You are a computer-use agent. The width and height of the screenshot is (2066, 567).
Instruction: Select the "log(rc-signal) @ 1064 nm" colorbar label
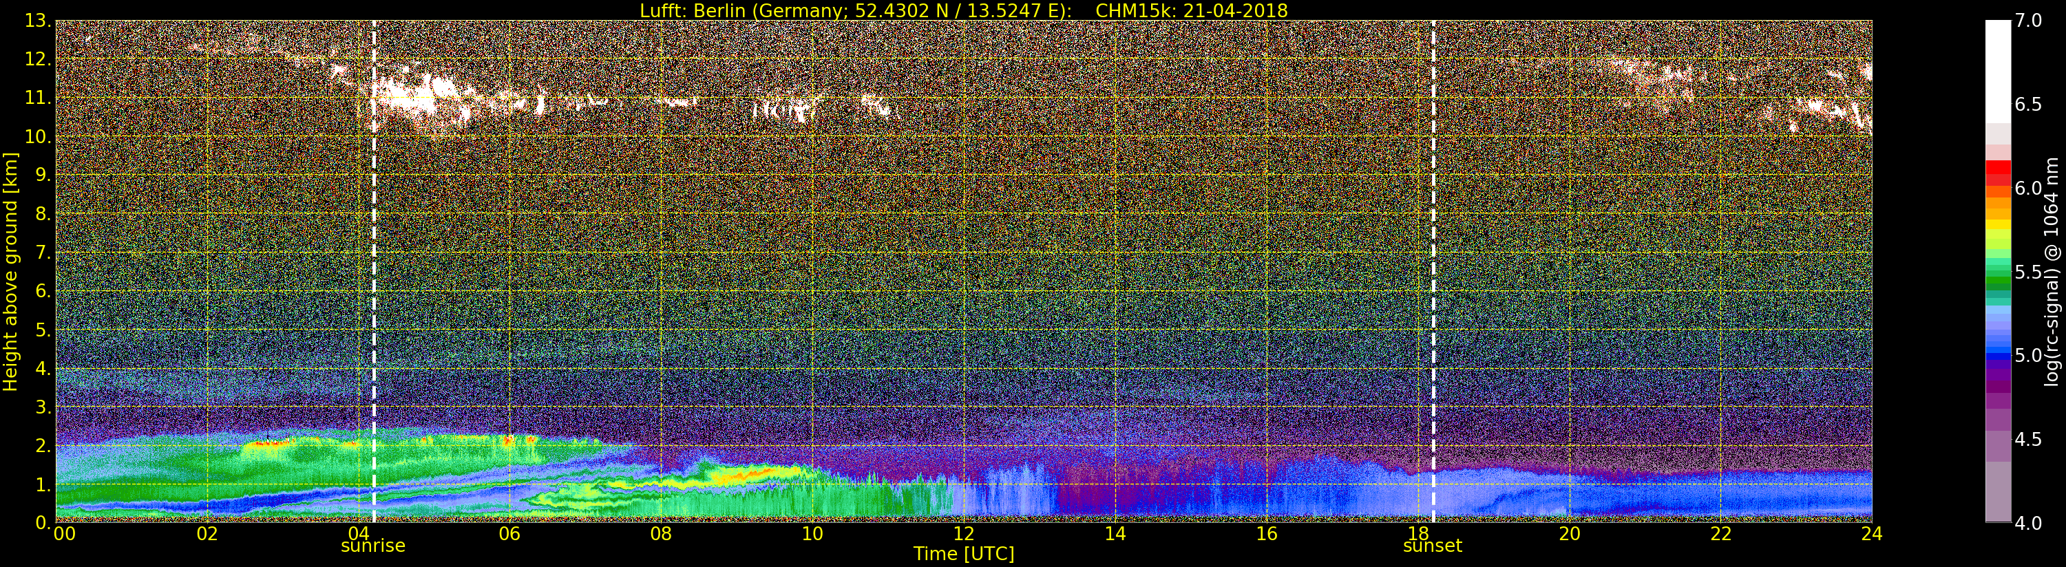(x=2052, y=271)
